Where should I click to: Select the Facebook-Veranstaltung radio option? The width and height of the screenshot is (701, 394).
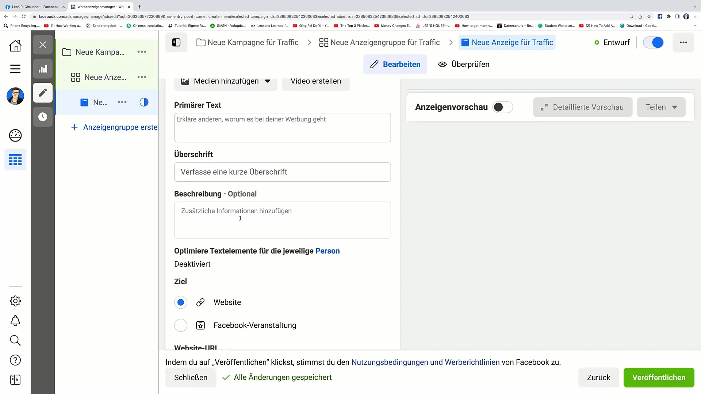click(181, 325)
